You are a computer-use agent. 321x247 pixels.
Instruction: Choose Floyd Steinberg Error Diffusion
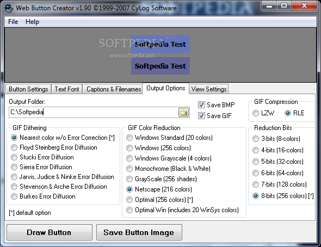coord(54,147)
